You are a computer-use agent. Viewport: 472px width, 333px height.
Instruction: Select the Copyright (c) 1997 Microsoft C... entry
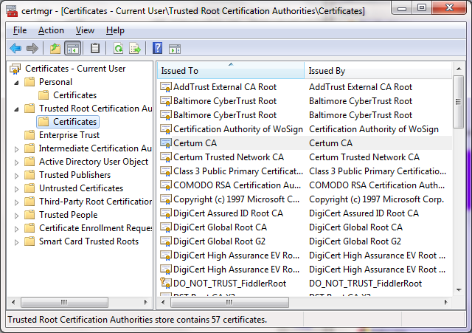236,199
